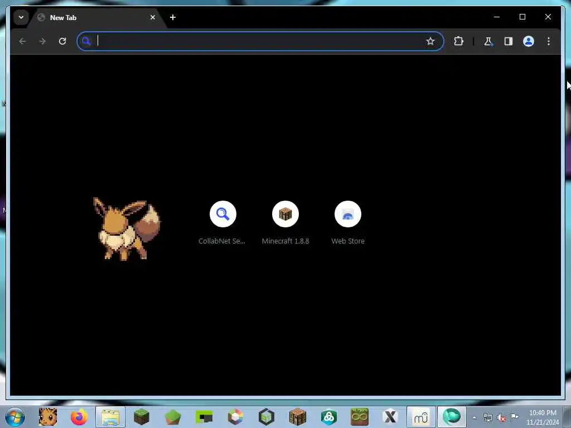Go back to previous page
The height and width of the screenshot is (428, 571).
(22, 41)
